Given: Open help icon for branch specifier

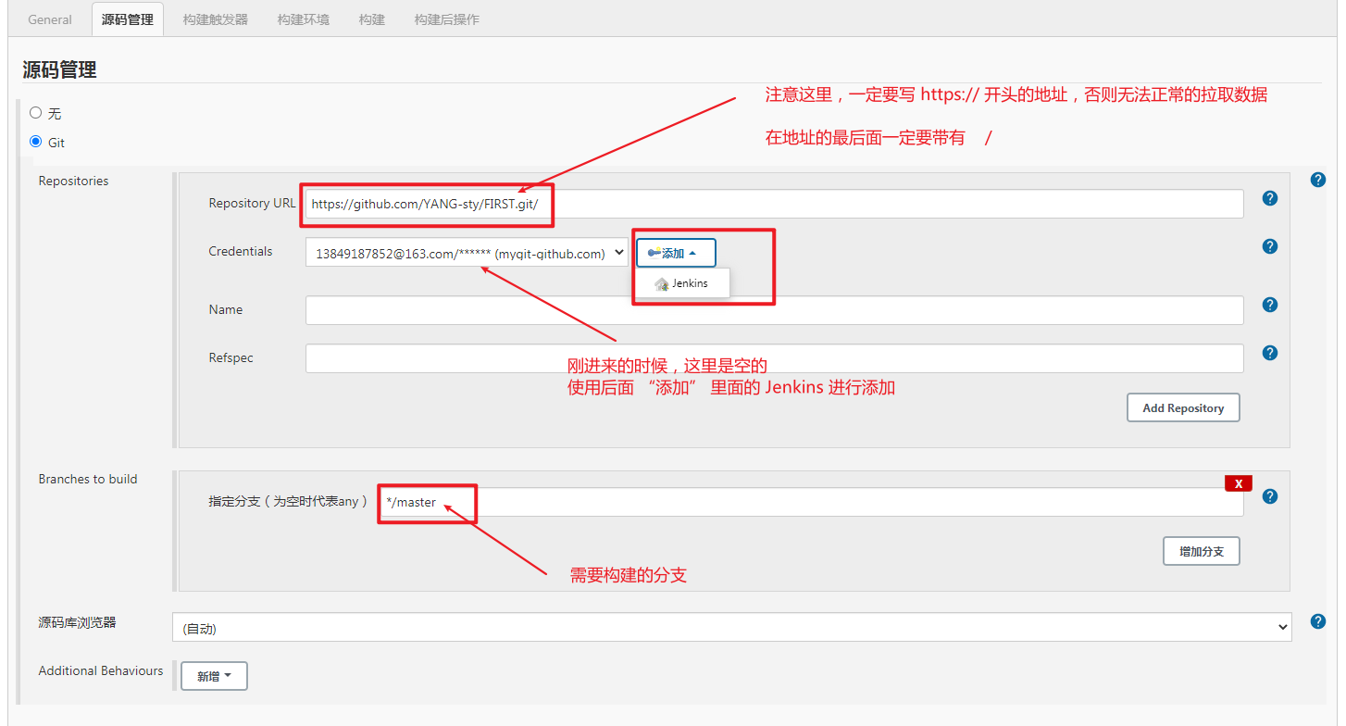Looking at the screenshot, I should pos(1270,496).
